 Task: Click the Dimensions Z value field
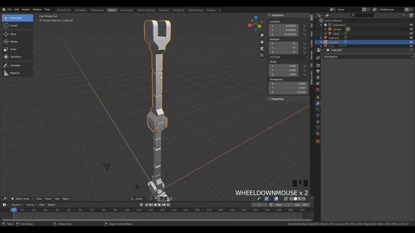pos(288,92)
